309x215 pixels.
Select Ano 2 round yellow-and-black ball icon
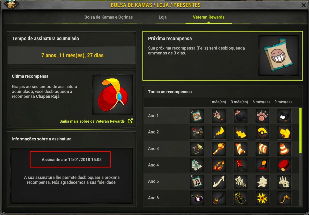click(262, 132)
